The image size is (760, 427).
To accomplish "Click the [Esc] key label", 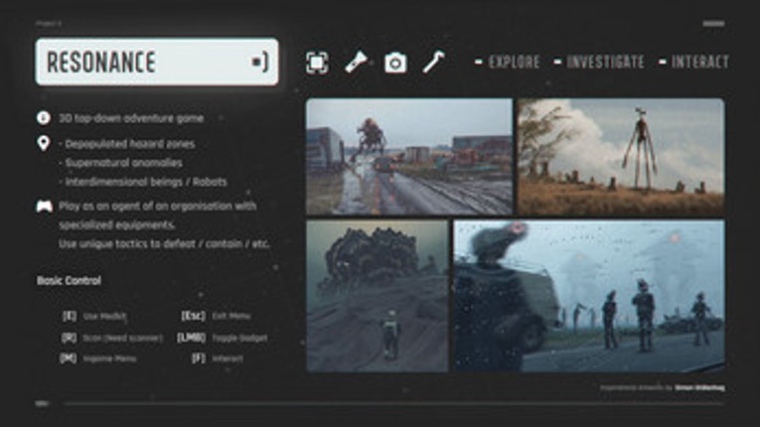I will pyautogui.click(x=194, y=316).
